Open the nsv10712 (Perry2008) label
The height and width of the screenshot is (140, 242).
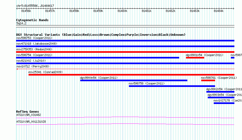(33, 66)
